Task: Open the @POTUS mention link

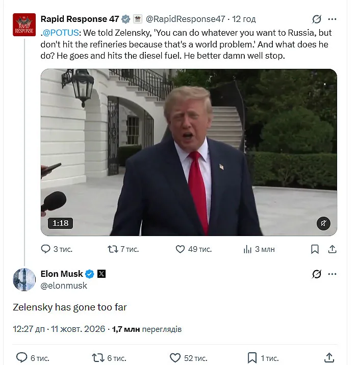Action: (x=61, y=33)
